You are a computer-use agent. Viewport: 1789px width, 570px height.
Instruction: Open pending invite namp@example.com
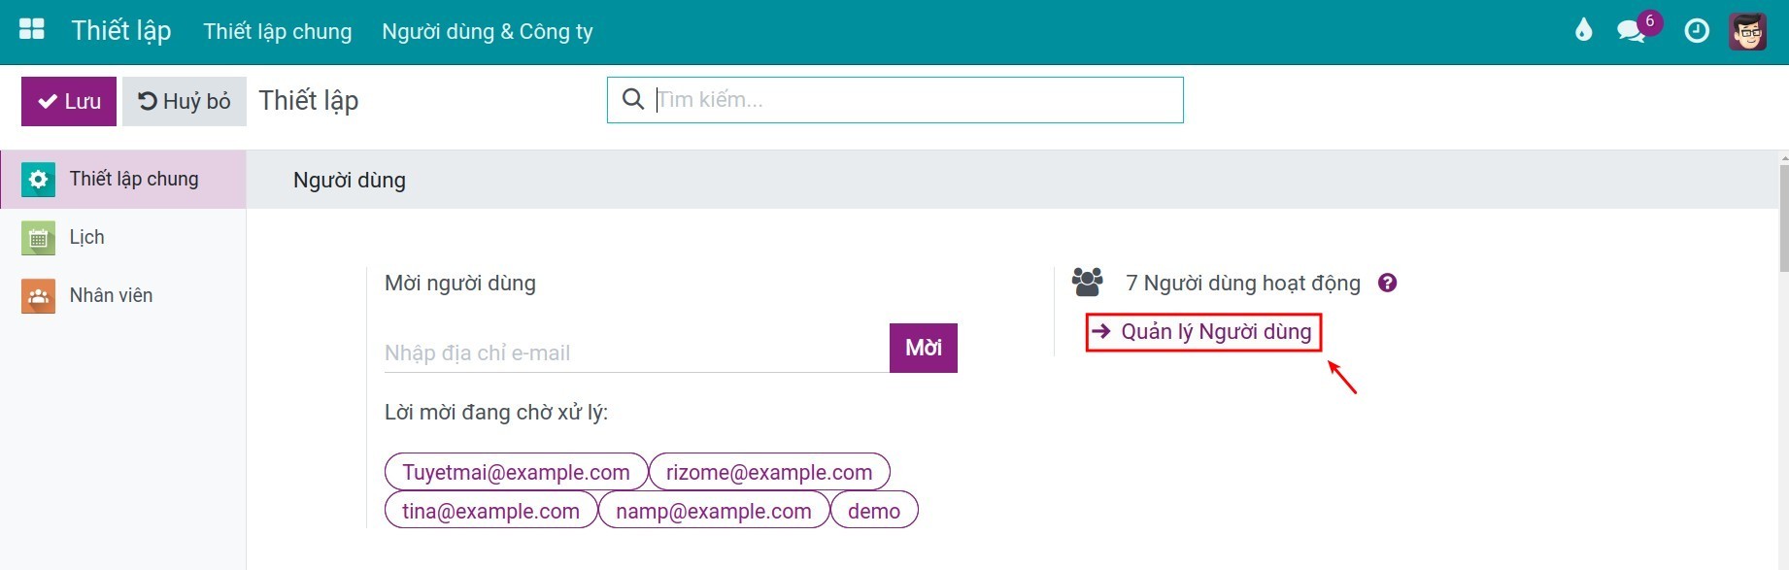pos(714,511)
